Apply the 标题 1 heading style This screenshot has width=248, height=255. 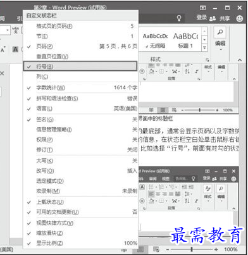[x=185, y=40]
